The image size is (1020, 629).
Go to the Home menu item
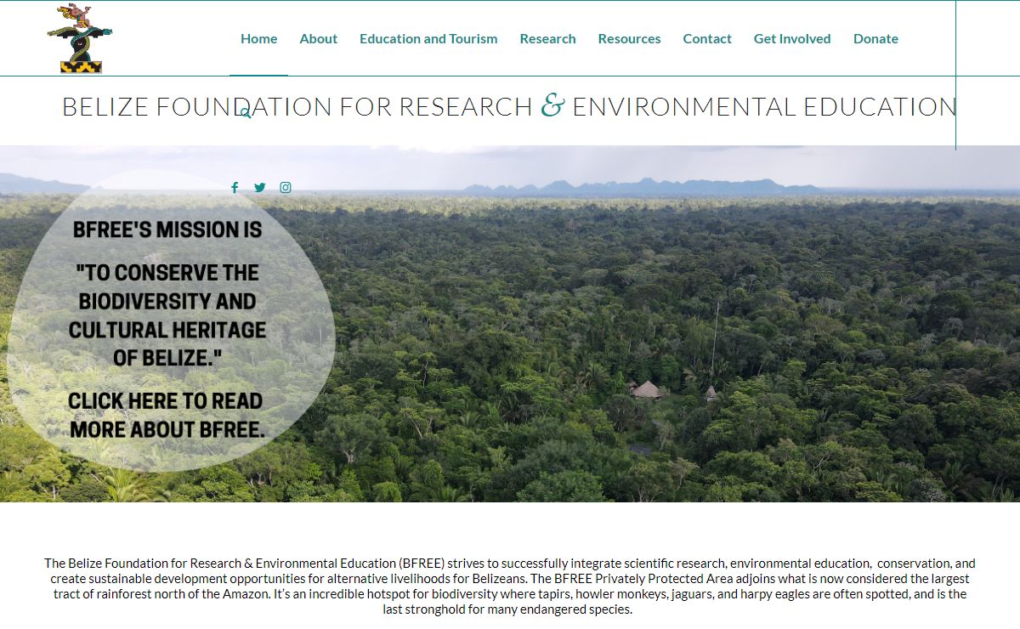point(259,38)
